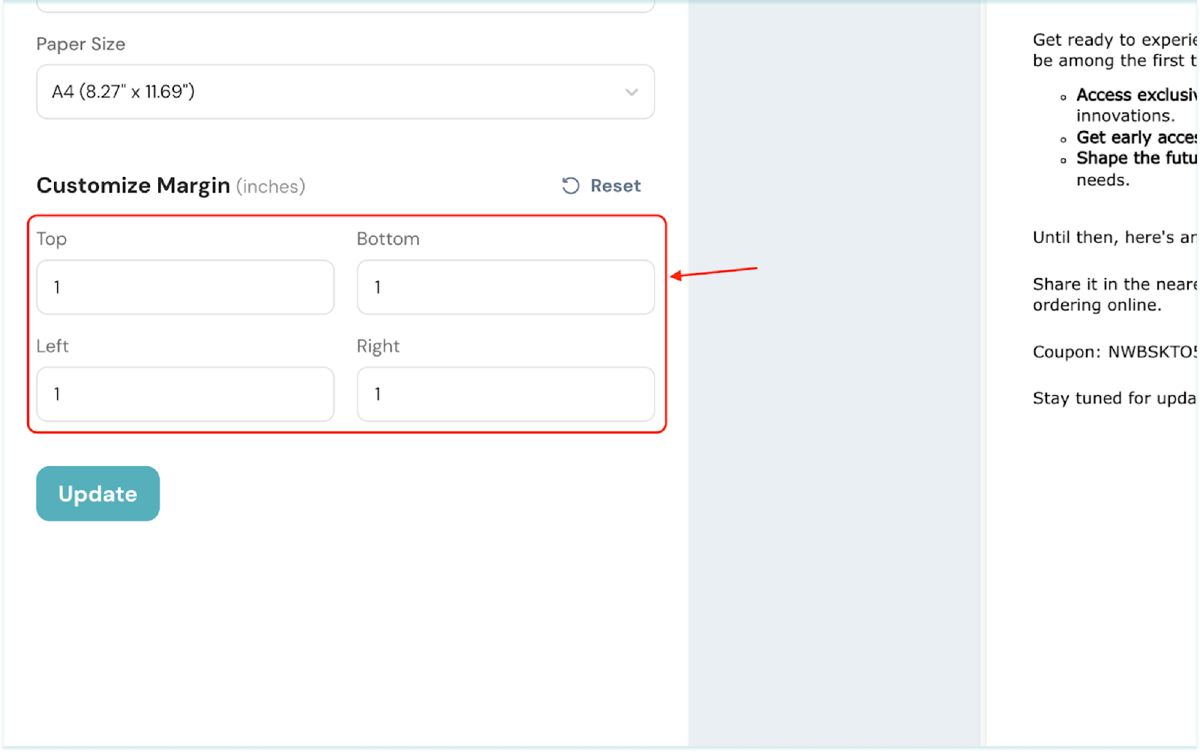Click the Paper Size dropdown chevron
The width and height of the screenshot is (1200, 752).
tap(631, 92)
